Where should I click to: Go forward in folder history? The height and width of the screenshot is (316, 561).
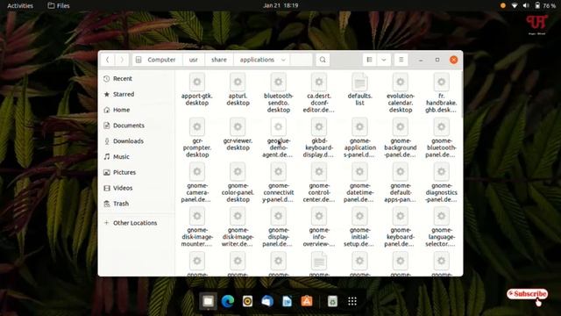click(x=122, y=60)
